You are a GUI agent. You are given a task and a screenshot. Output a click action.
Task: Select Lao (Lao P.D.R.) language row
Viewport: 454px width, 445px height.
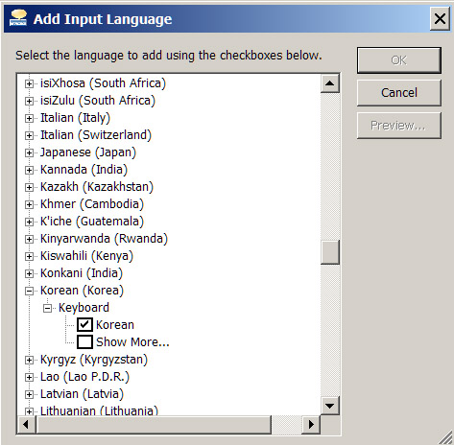click(x=84, y=377)
